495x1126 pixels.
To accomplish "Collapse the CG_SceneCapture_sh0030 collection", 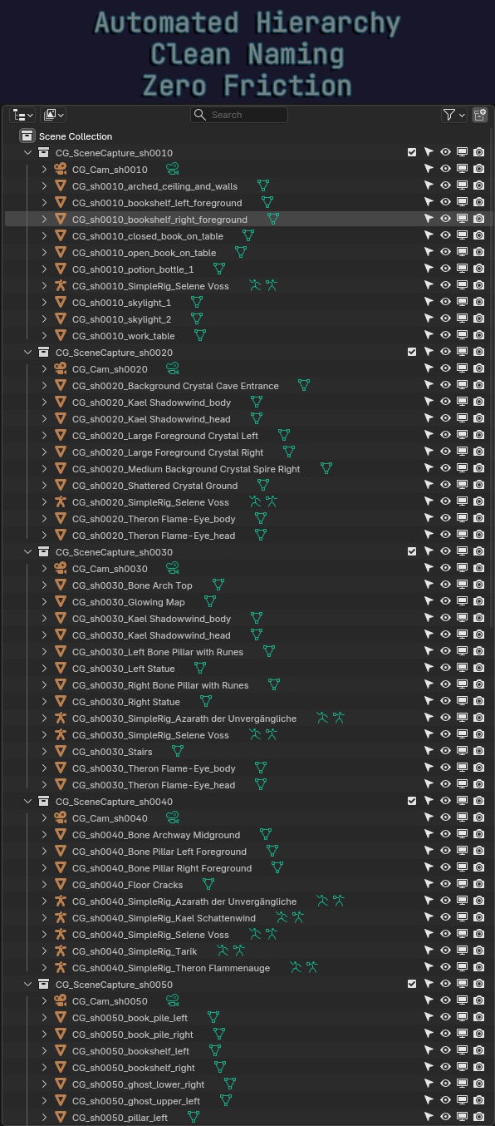I will point(27,552).
